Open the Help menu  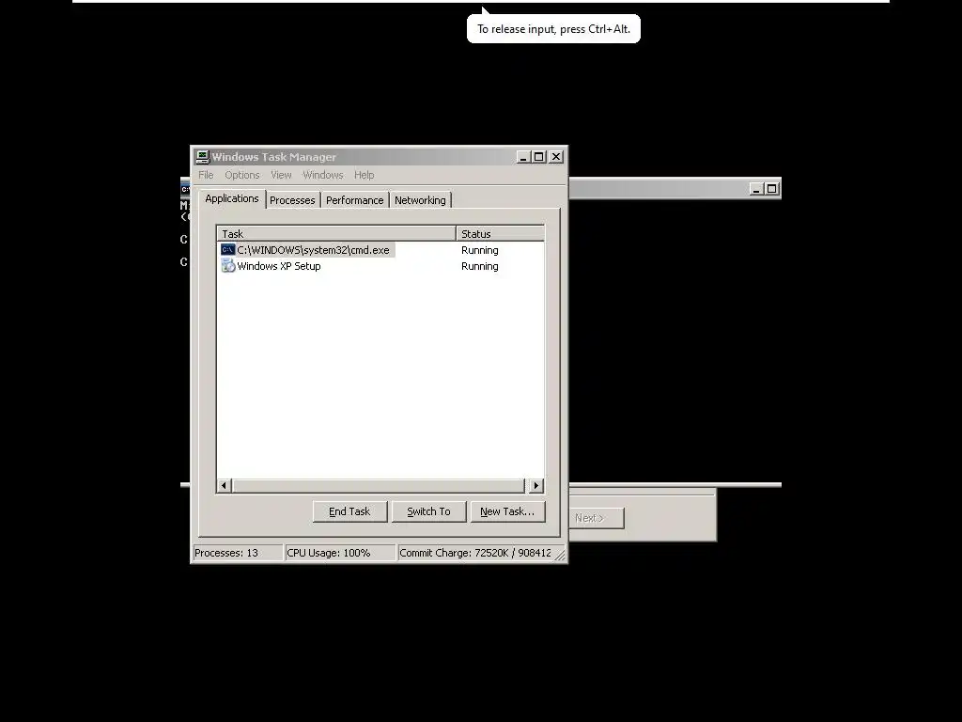click(x=364, y=175)
